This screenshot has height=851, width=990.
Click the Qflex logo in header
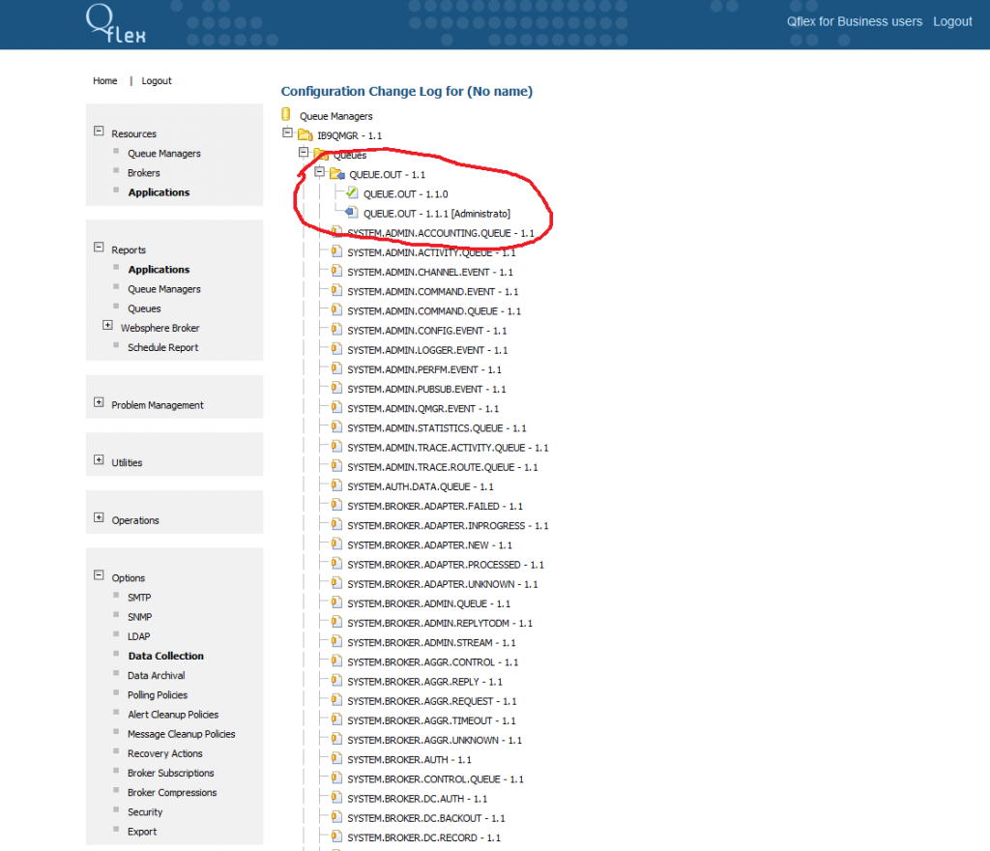click(116, 24)
